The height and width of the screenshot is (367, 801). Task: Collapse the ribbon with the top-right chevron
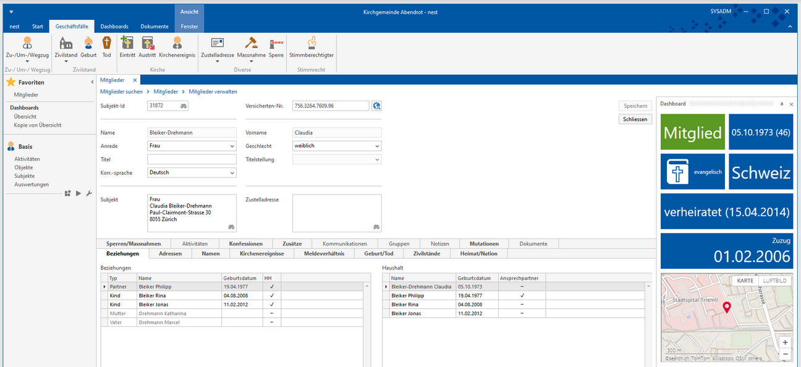(789, 27)
